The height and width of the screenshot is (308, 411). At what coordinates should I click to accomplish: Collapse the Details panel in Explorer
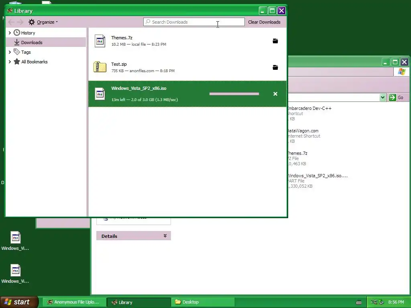point(165,236)
